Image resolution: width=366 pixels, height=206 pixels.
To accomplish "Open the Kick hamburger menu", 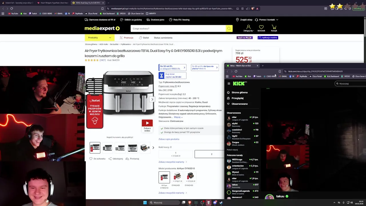I will 229,84.
